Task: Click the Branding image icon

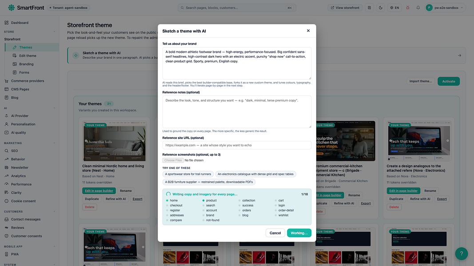Action: (15, 64)
